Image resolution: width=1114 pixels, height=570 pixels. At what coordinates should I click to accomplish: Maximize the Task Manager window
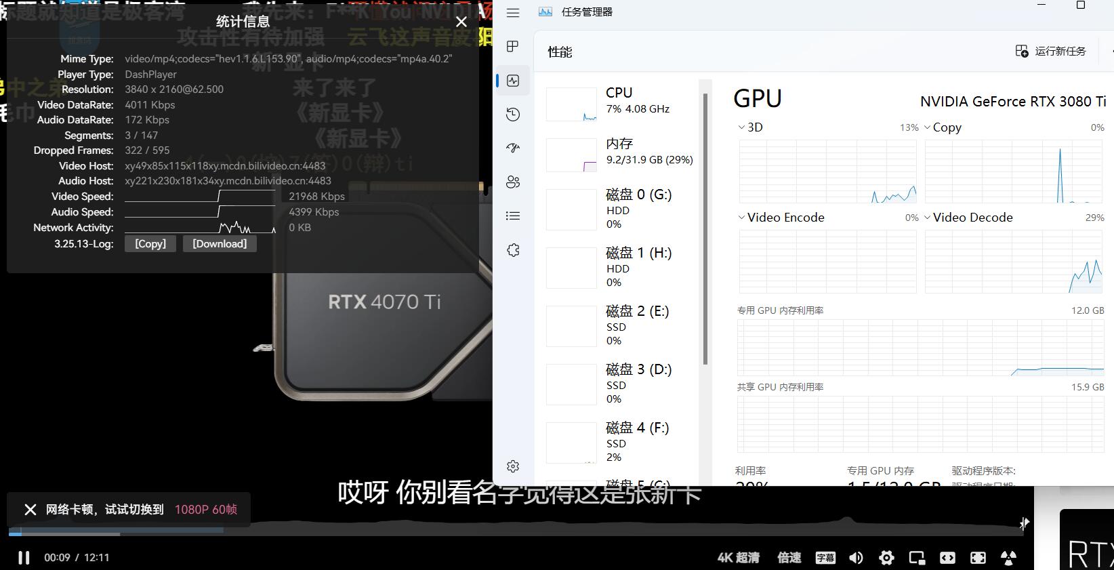coord(1081,5)
